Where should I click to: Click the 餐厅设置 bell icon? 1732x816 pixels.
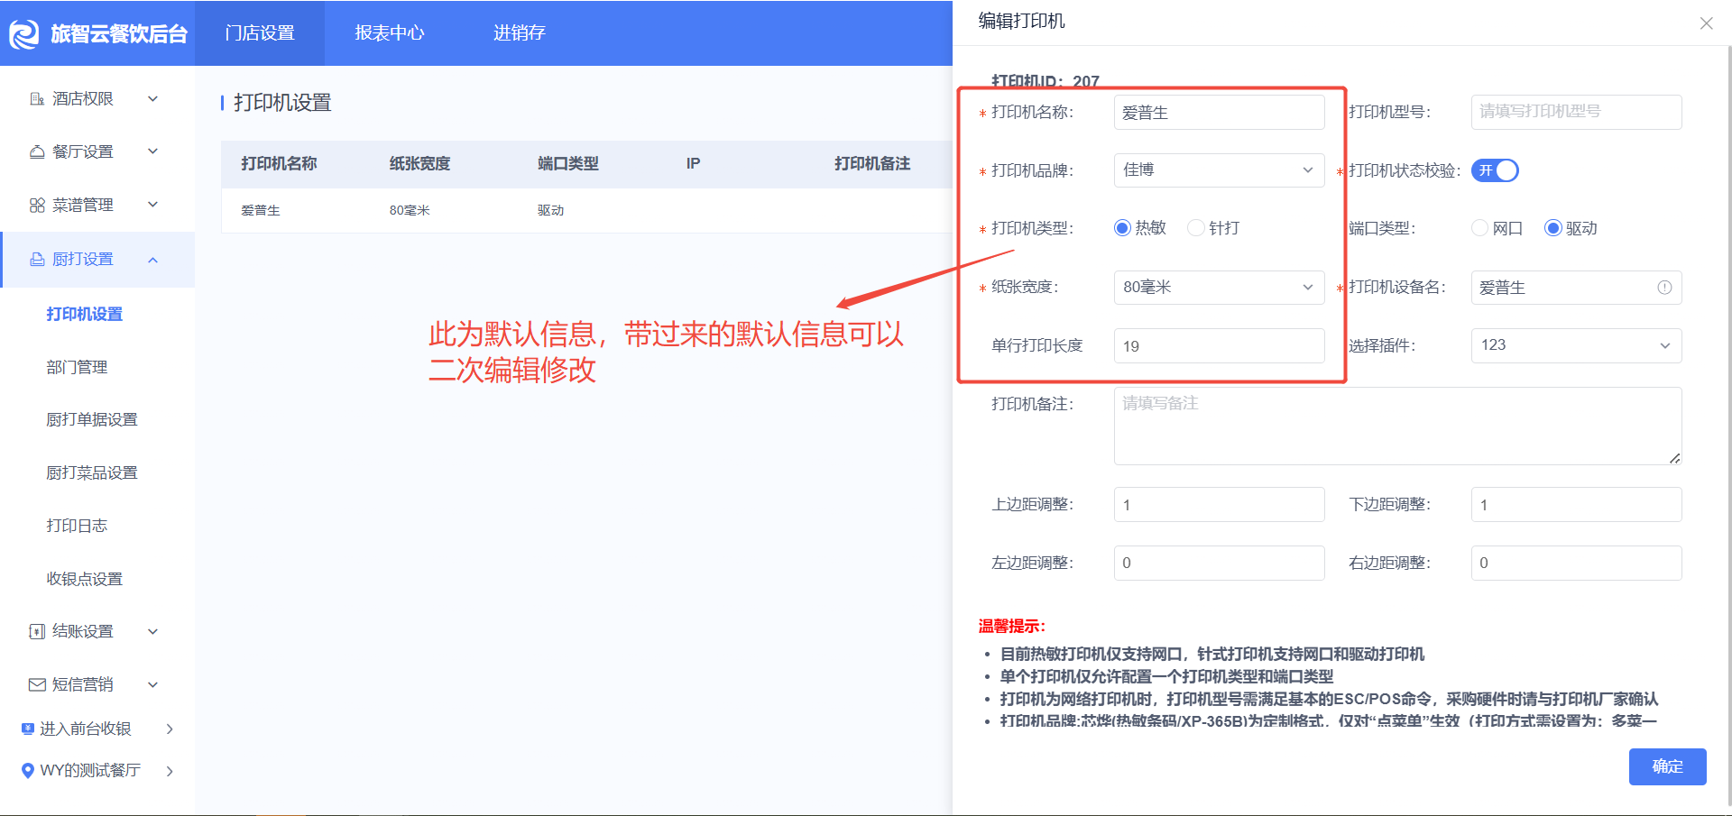tap(37, 152)
